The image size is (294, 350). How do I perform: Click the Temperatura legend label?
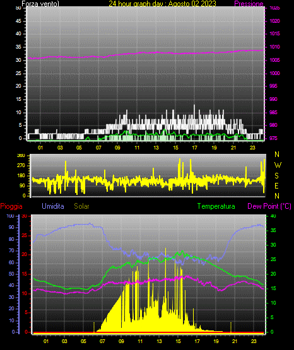point(216,206)
